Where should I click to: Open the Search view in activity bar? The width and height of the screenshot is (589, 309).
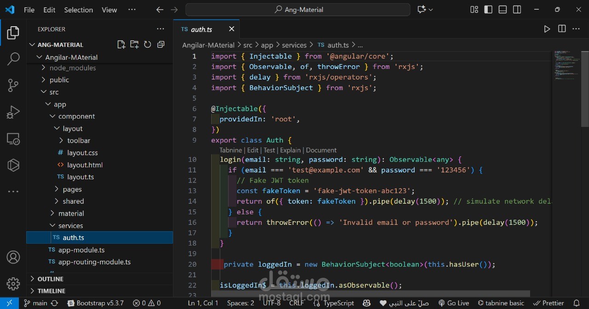[13, 58]
